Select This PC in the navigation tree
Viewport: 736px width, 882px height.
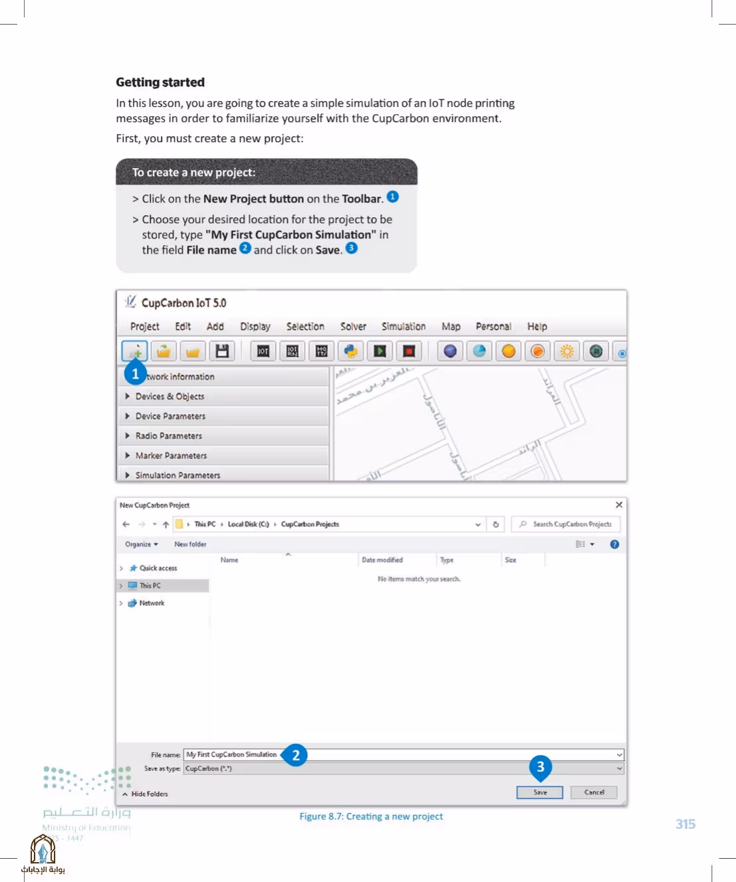coord(163,586)
